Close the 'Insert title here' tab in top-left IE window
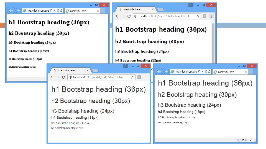Image resolution: width=266 pixels, height=149 pixels. pos(98,11)
